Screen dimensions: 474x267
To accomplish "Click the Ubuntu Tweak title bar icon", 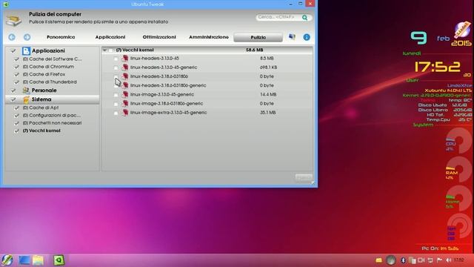I will click(x=5, y=4).
